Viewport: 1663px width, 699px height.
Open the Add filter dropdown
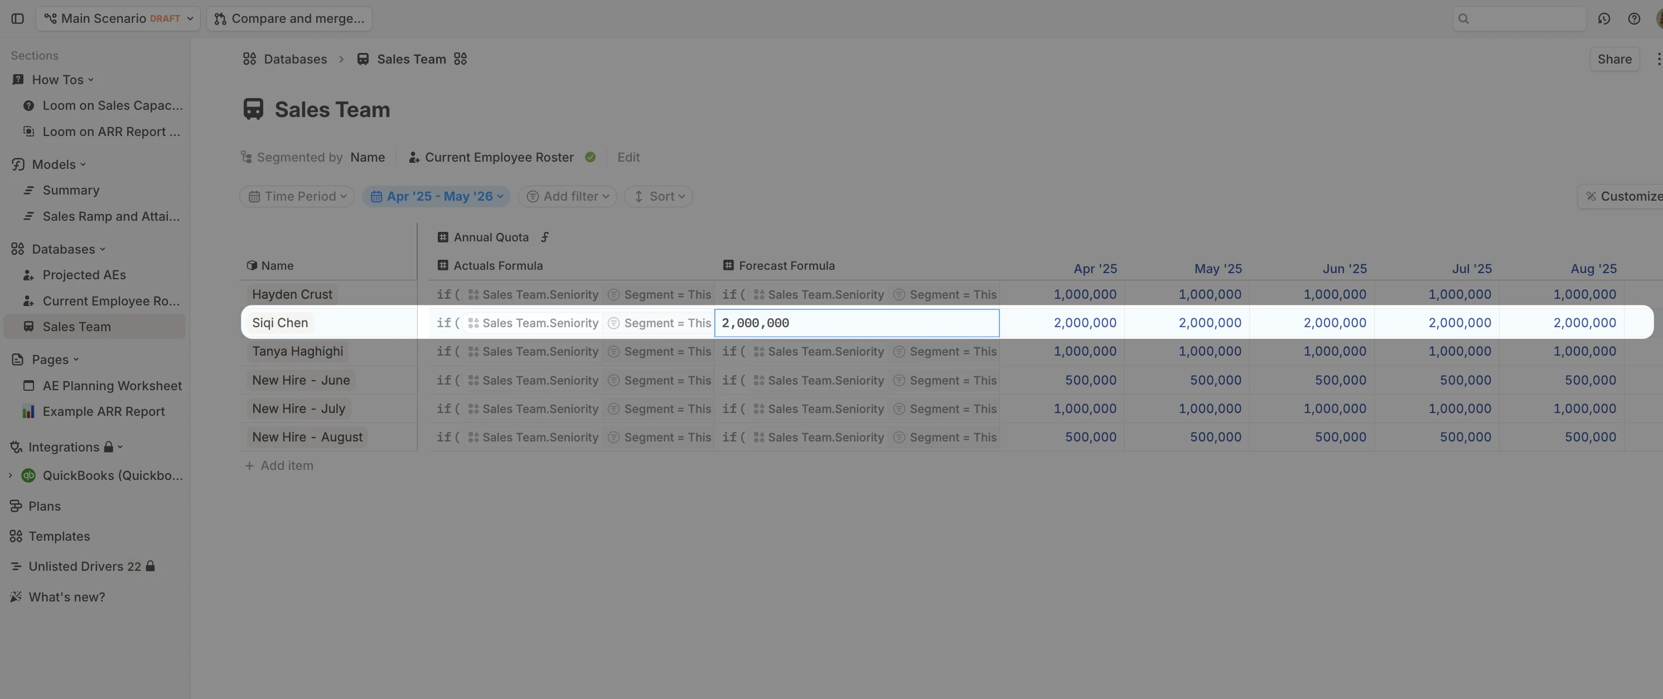pyautogui.click(x=568, y=197)
